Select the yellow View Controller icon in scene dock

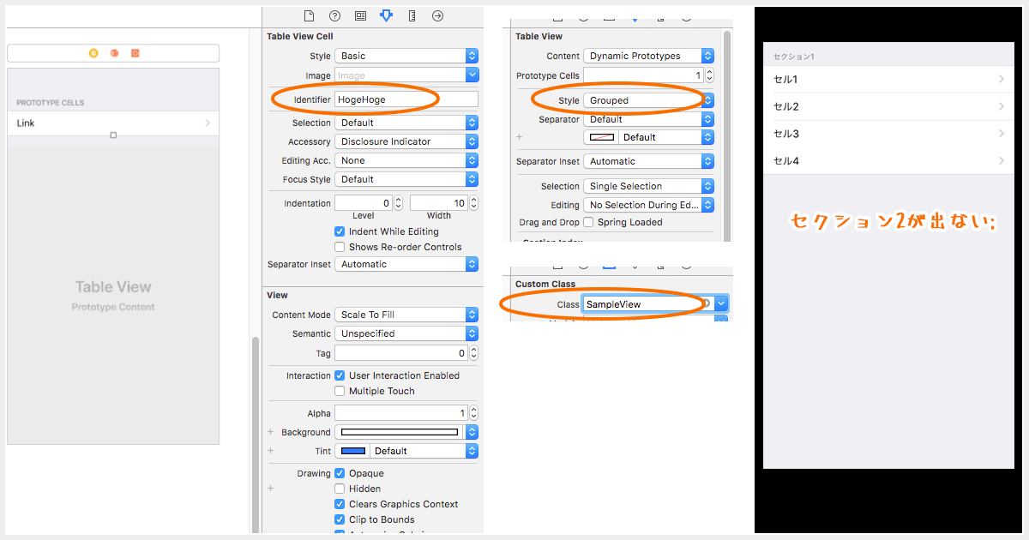tap(93, 53)
